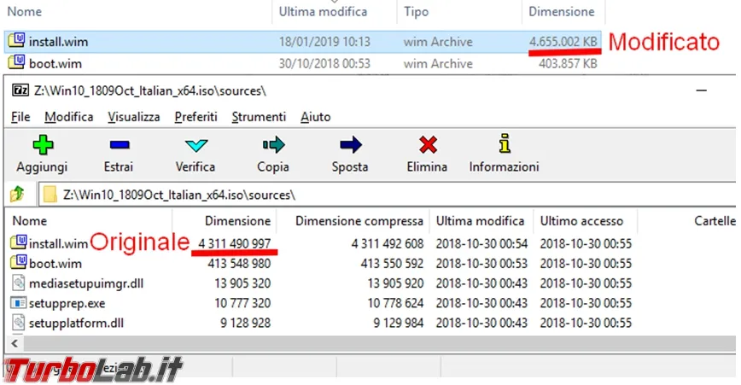Click size value 413 548 980
741x385 pixels.
click(x=239, y=264)
